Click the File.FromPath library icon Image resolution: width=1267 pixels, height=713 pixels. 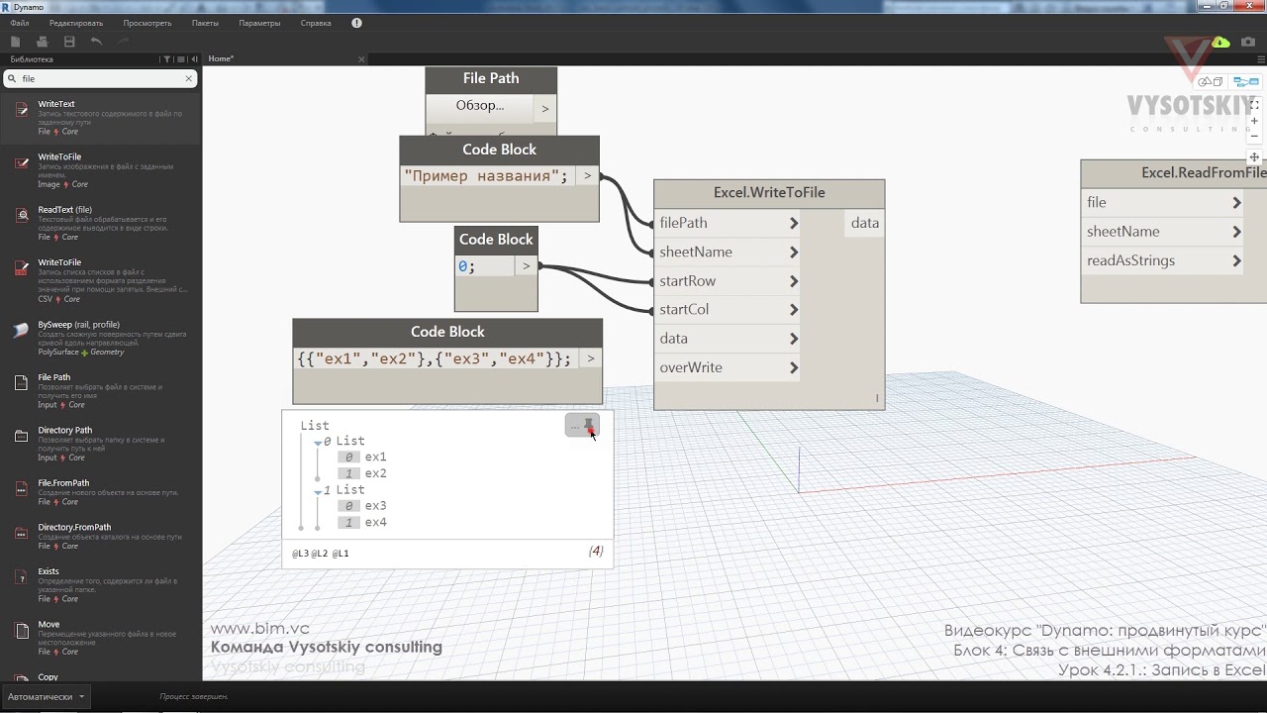point(21,488)
